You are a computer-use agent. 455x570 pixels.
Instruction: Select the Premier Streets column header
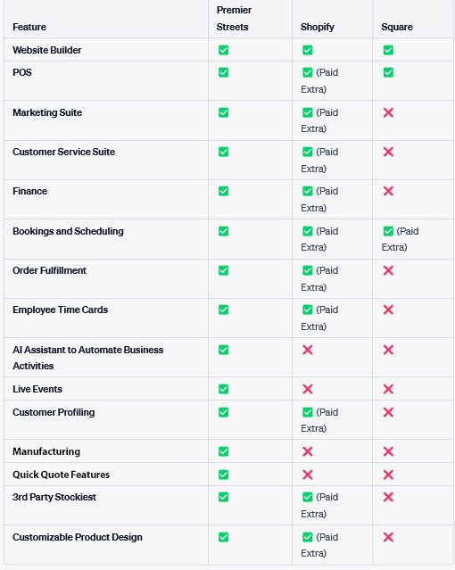click(234, 19)
